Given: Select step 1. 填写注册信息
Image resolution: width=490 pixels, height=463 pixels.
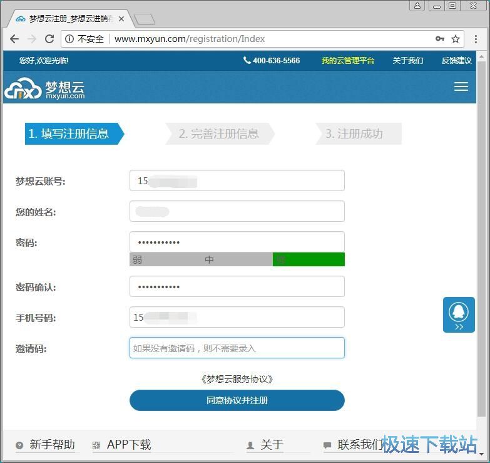Looking at the screenshot, I should click(74, 133).
